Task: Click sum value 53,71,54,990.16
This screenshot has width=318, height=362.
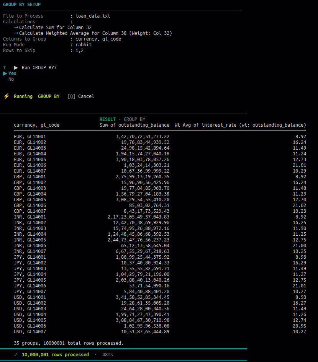Action: pos(149,285)
